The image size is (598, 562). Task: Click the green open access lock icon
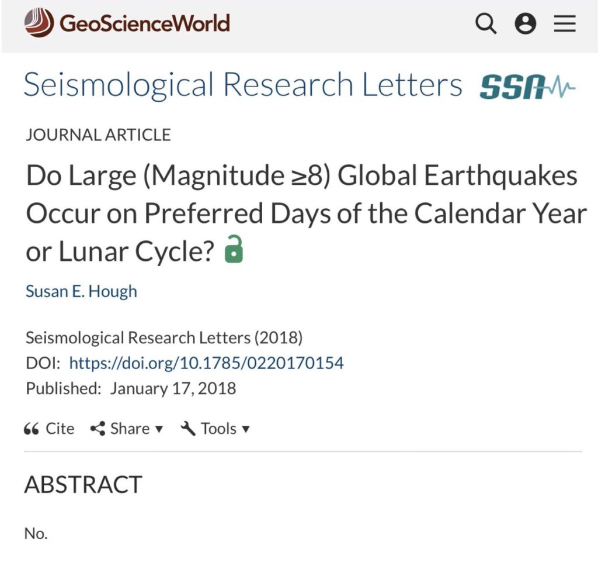point(234,249)
